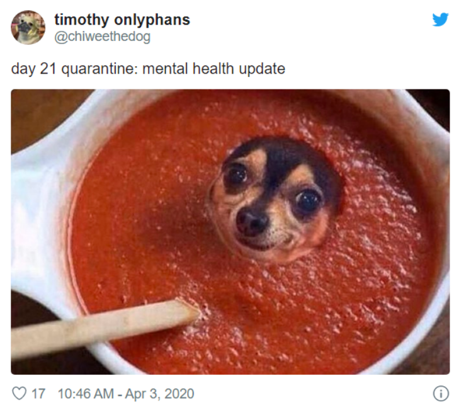The width and height of the screenshot is (459, 410).
Task: Open the attached tomato soup photo
Action: pos(230,232)
